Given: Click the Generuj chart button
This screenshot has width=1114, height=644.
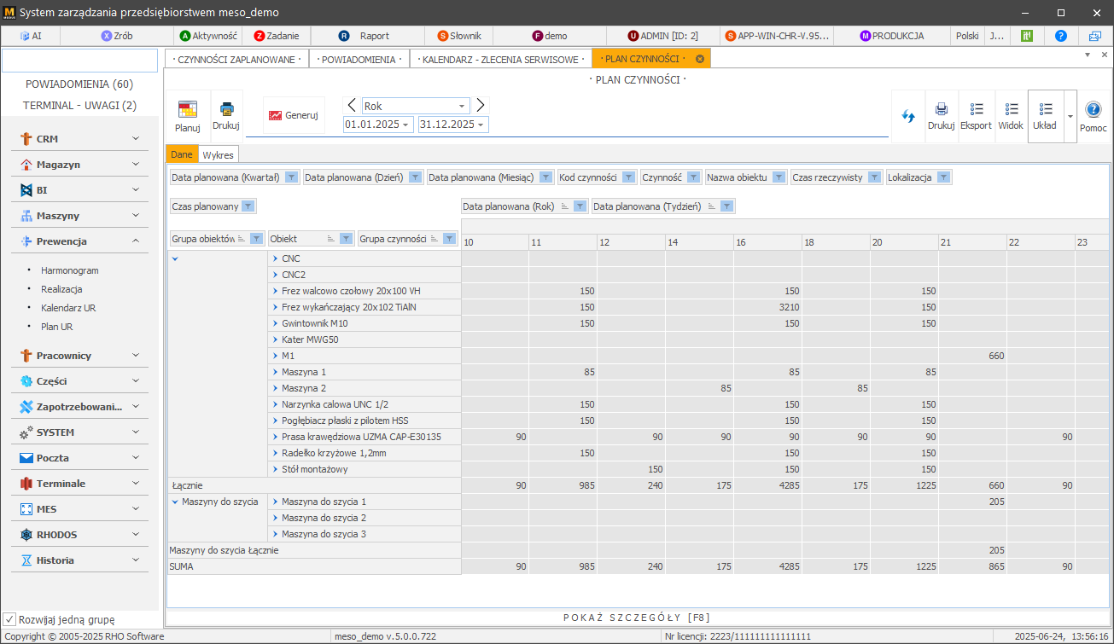Looking at the screenshot, I should coord(294,115).
